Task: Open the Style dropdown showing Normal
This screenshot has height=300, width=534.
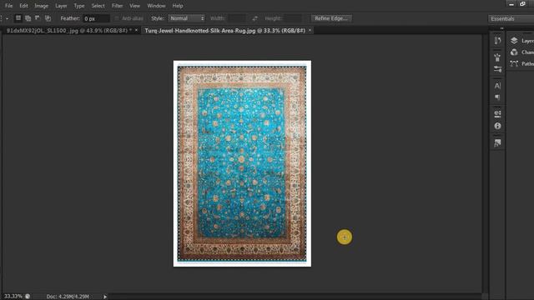Action: tap(187, 18)
